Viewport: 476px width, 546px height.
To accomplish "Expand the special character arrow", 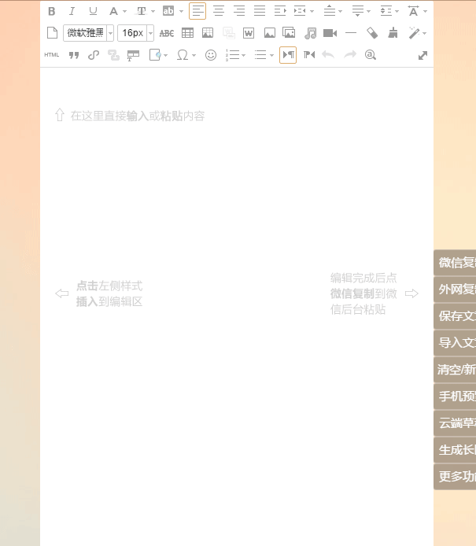I will click(x=194, y=55).
